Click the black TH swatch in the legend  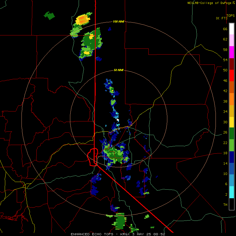232,204
